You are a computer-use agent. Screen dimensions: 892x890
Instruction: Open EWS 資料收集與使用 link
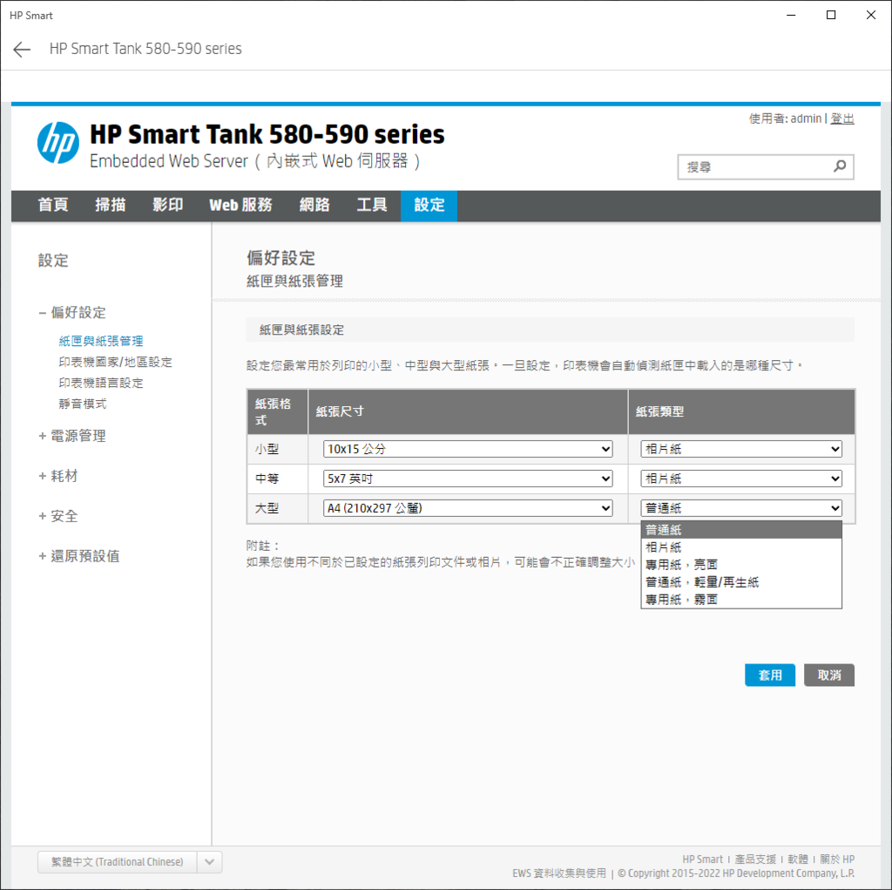coord(559,873)
